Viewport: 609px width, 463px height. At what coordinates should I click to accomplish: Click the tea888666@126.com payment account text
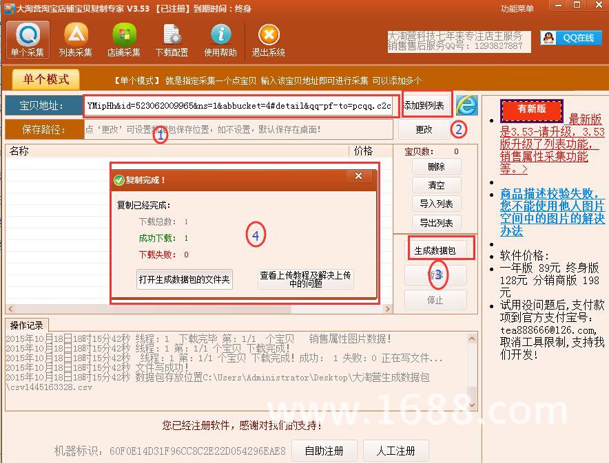tap(548, 330)
